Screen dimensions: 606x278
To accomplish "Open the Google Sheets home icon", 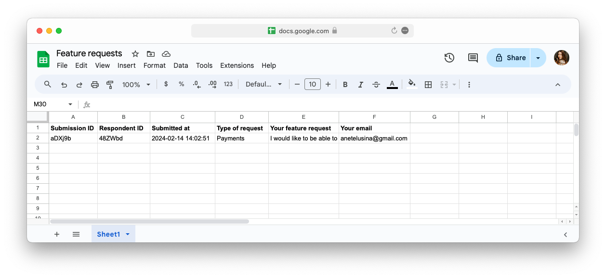I will [43, 59].
